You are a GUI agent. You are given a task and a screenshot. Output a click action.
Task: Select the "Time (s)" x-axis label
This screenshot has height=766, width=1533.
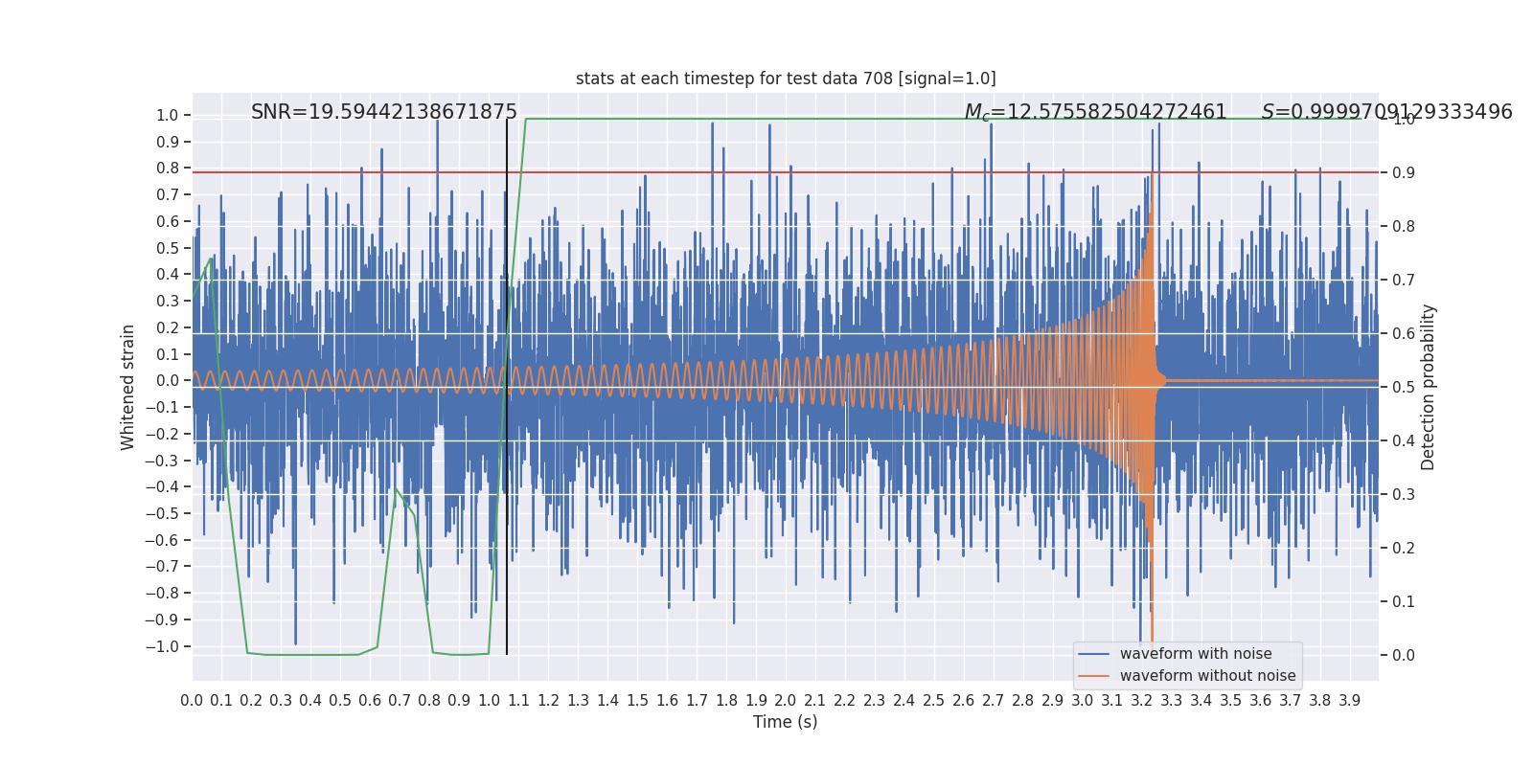[786, 722]
